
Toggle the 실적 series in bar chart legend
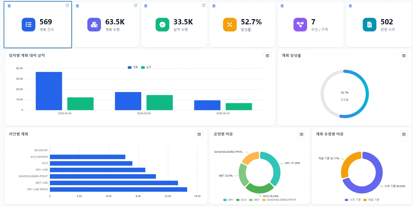[x=146, y=67]
